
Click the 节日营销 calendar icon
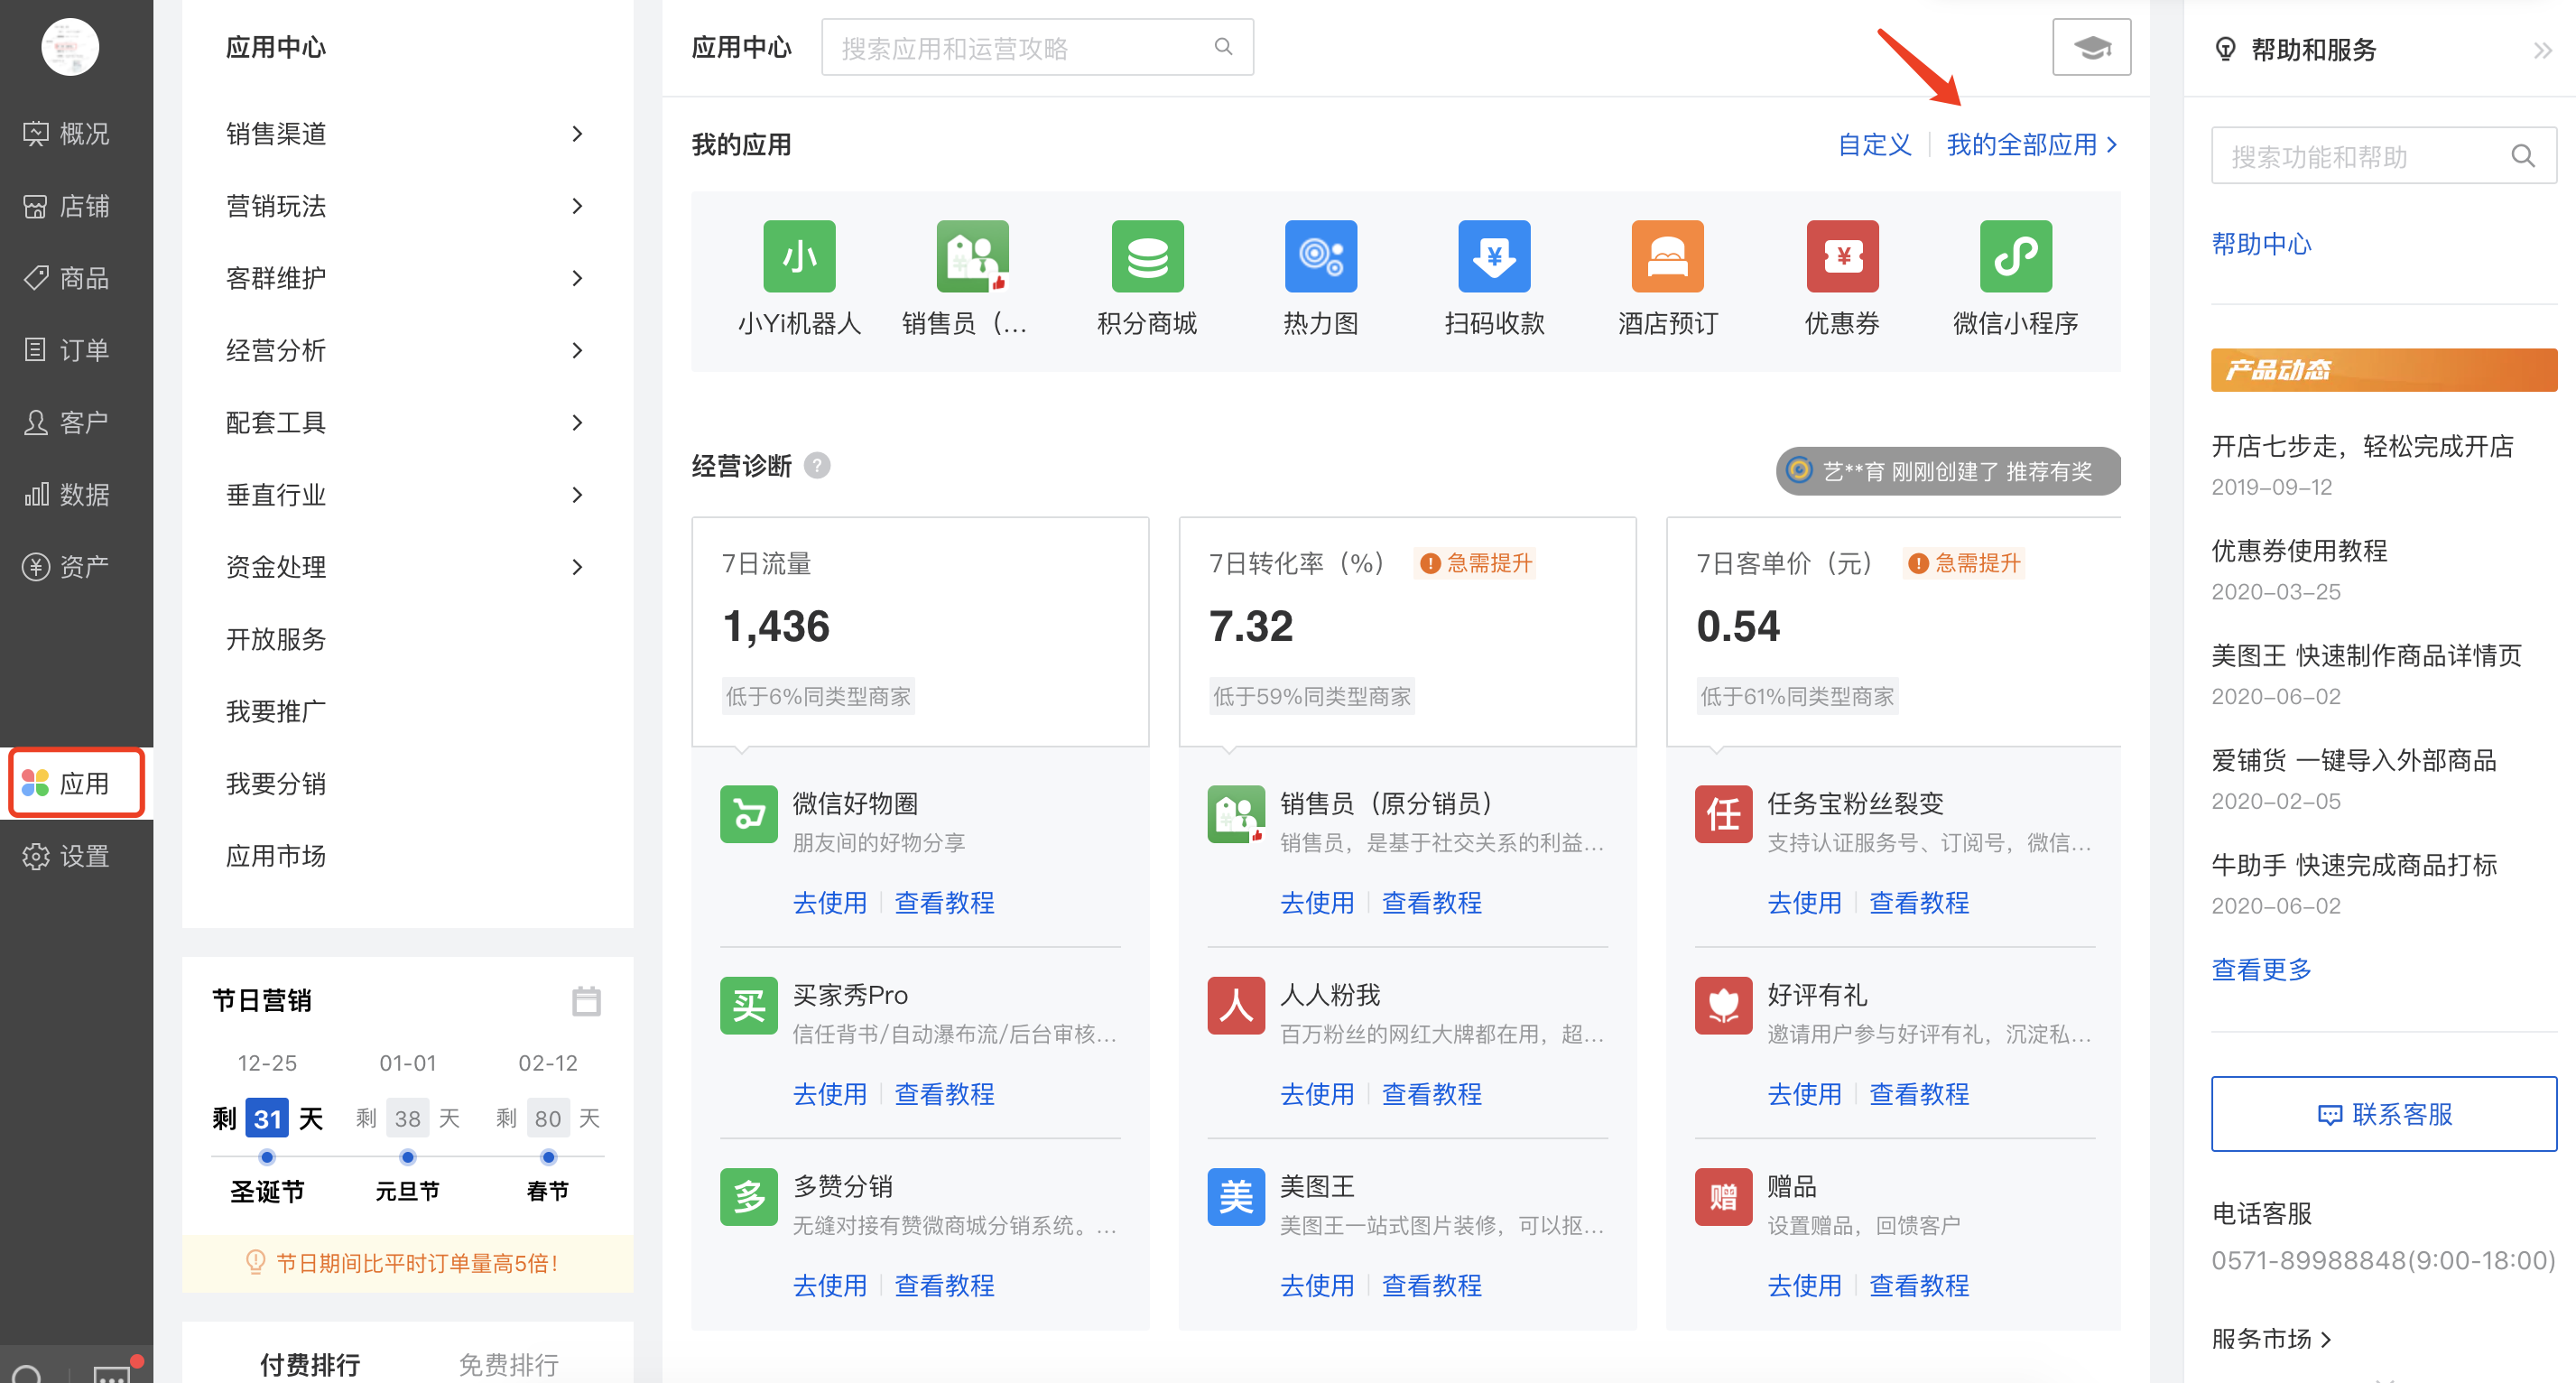586,1000
